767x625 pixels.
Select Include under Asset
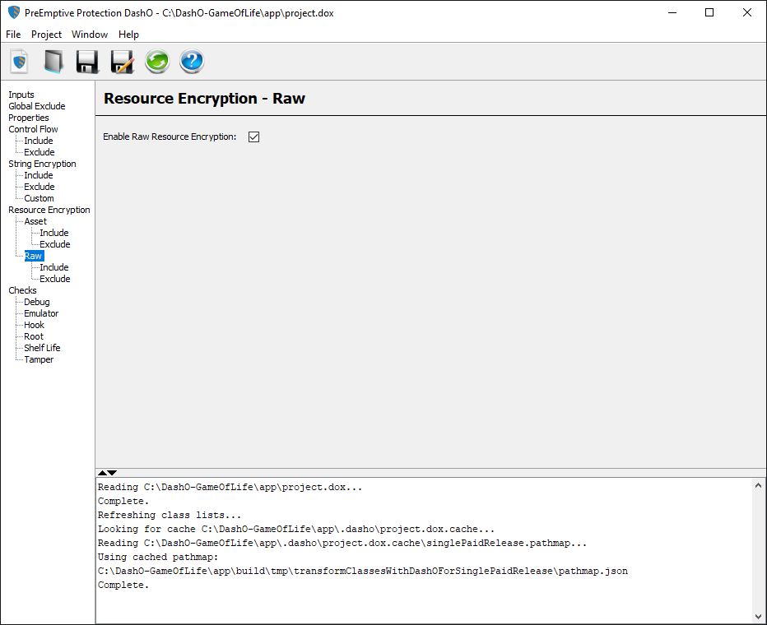coord(54,233)
